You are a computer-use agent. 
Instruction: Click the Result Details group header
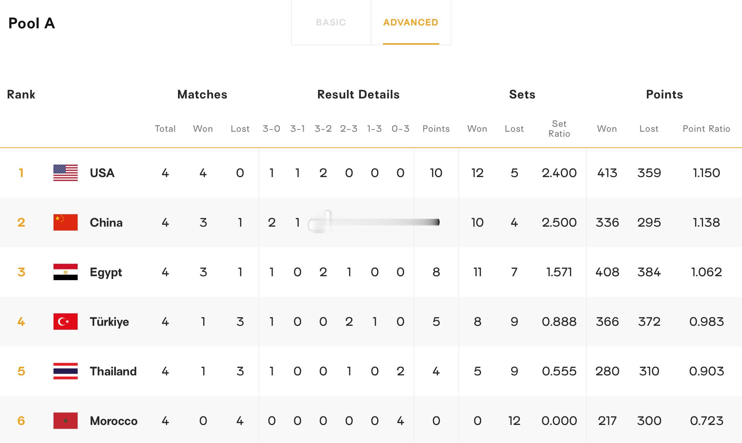(x=358, y=95)
